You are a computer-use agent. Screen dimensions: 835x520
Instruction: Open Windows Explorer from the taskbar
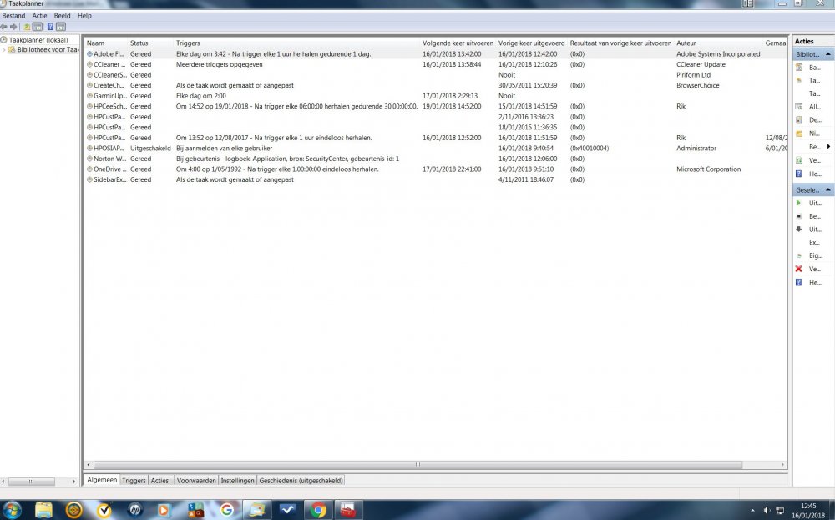point(43,510)
